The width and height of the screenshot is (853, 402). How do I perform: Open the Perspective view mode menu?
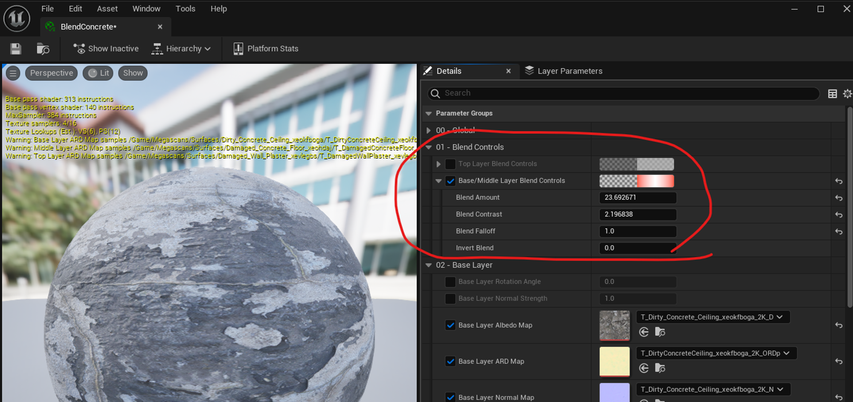coord(52,73)
